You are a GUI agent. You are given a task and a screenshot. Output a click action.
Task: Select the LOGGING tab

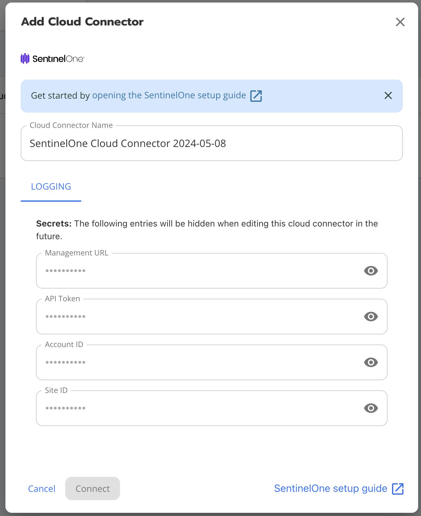coord(51,187)
